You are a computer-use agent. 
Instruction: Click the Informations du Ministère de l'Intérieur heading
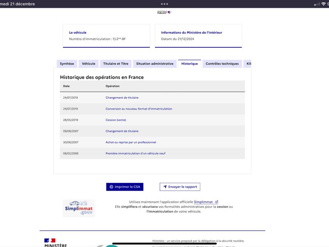192,33
